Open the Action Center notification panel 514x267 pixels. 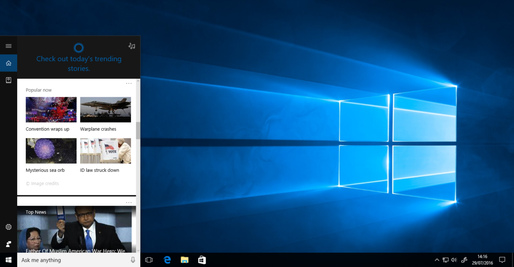(503, 260)
